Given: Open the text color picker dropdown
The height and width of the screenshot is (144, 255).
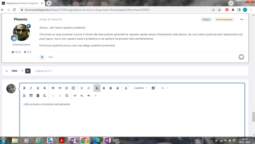Looking at the screenshot, I should click(126, 88).
